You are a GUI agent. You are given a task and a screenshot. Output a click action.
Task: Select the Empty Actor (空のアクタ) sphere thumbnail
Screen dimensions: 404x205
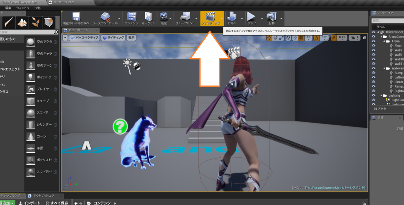pyautogui.click(x=31, y=42)
